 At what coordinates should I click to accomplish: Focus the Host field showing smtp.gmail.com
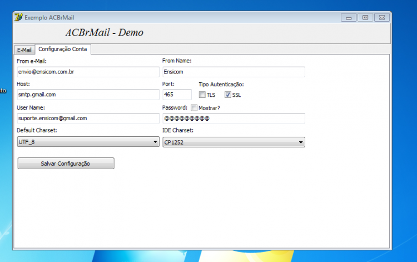coord(88,95)
